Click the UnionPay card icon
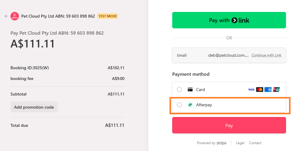 276,90
